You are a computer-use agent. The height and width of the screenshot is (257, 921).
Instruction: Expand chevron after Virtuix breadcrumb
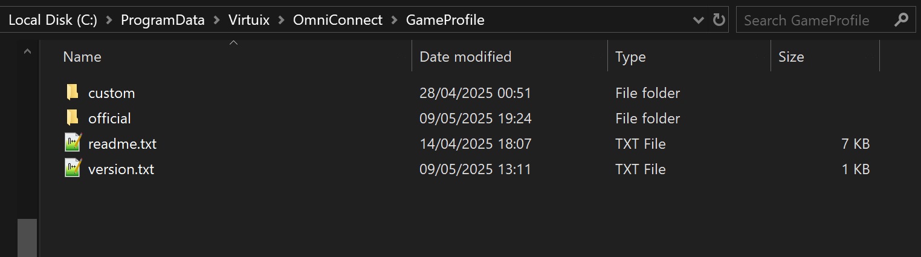tap(281, 20)
